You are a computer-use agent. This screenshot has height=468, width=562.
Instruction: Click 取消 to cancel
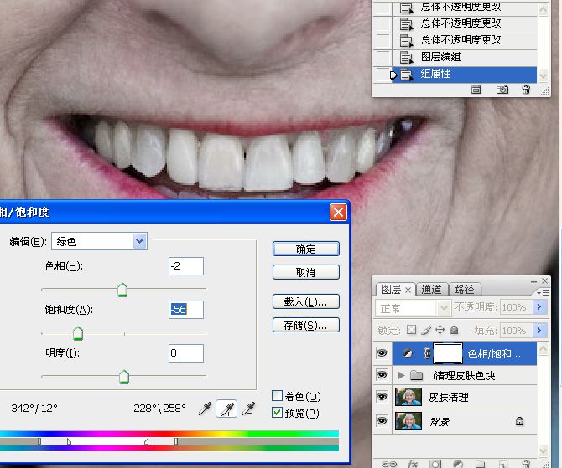[305, 272]
